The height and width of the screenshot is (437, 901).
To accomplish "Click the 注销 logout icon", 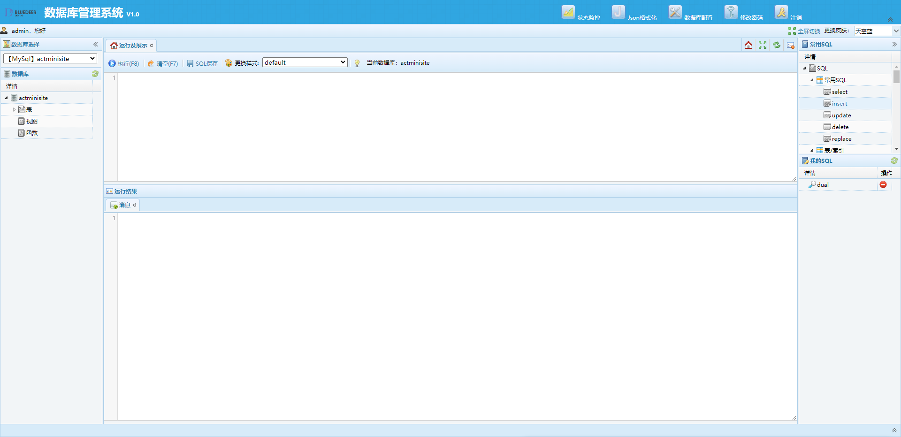I will pyautogui.click(x=781, y=12).
